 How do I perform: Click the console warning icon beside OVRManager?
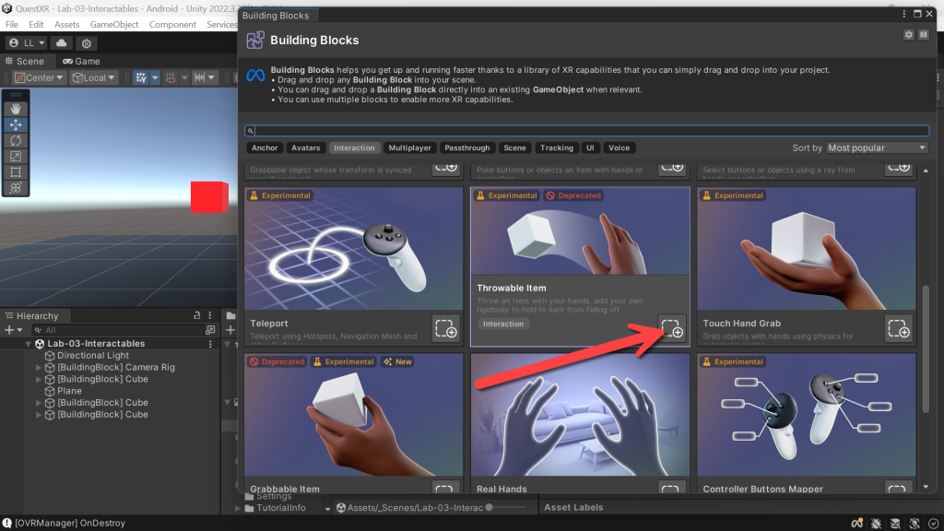point(6,524)
